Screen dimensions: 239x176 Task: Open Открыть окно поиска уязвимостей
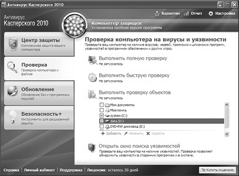tap(139, 146)
